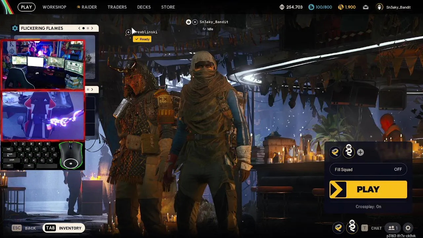Click the blue cred icon beside 100/800
423x238 pixels.
pyautogui.click(x=311, y=7)
